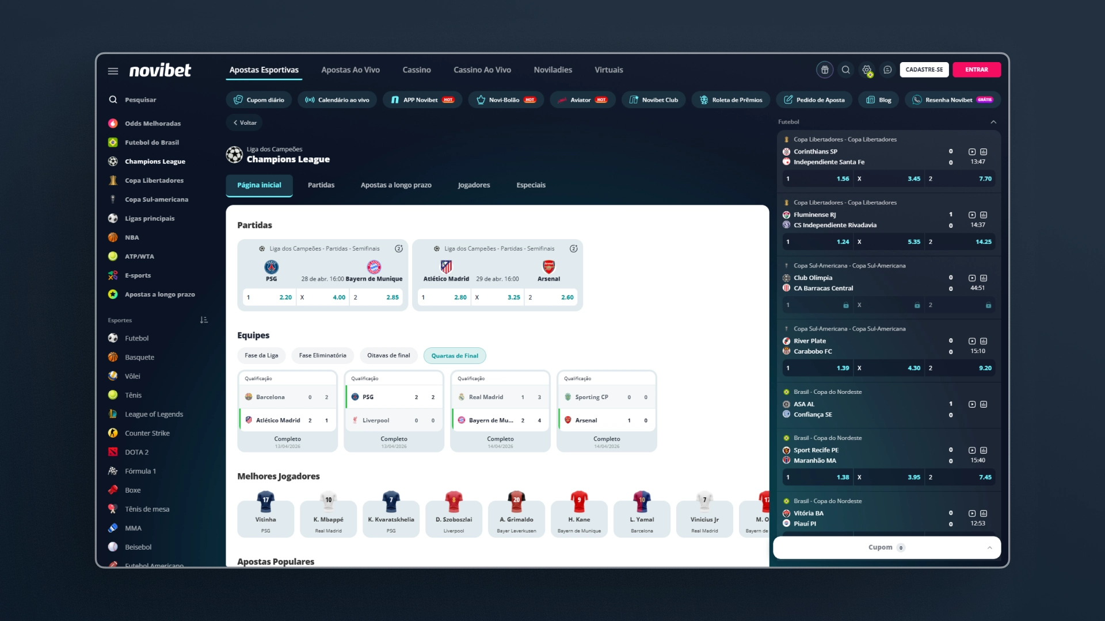Open the Especiais tab
This screenshot has width=1105, height=621.
[531, 185]
